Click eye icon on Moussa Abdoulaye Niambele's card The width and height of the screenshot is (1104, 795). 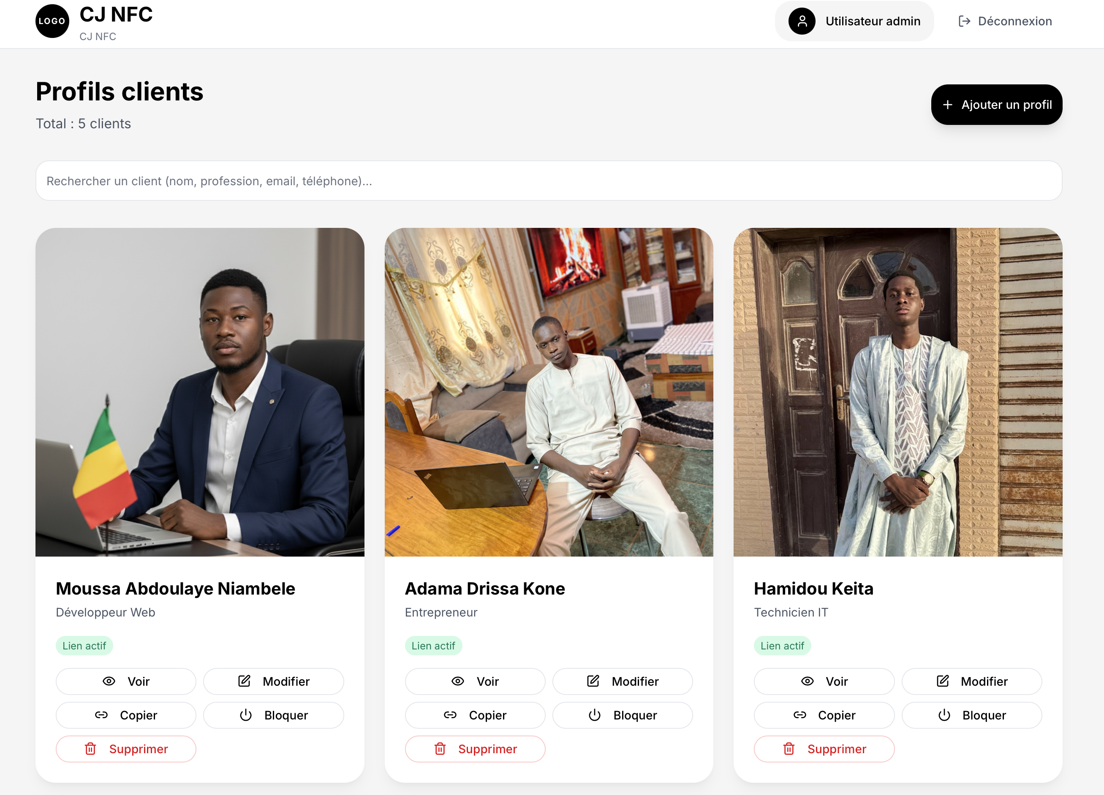point(109,681)
